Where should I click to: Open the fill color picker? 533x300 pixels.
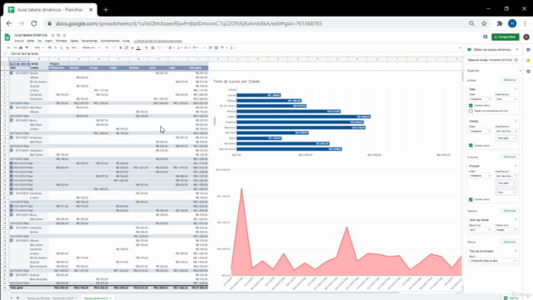[147, 48]
